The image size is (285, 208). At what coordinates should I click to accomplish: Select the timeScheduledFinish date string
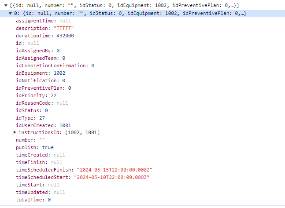coord(115,170)
